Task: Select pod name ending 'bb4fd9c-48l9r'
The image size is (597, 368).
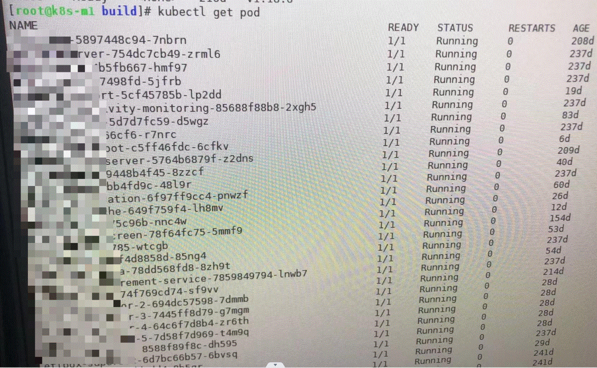Action: click(x=149, y=185)
